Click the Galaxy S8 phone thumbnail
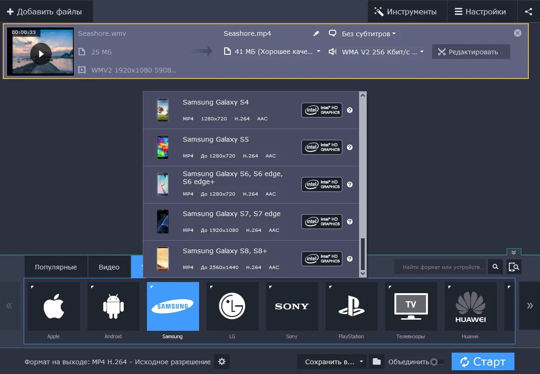 [162, 259]
